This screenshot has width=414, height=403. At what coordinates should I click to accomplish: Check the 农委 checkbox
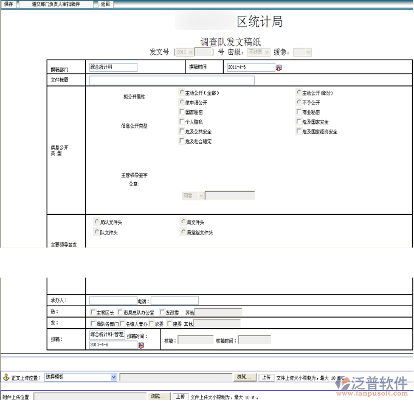click(151, 323)
